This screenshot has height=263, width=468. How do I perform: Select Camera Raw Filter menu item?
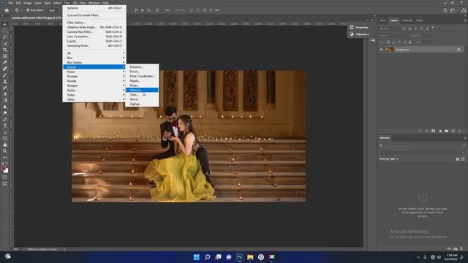click(94, 31)
